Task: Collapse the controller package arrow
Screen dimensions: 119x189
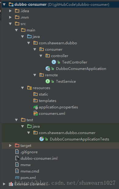Action: (41, 56)
